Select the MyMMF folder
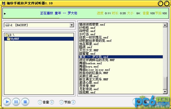Image resolution: width=171 pixels, height=109 pixels. pyautogui.click(x=39, y=39)
